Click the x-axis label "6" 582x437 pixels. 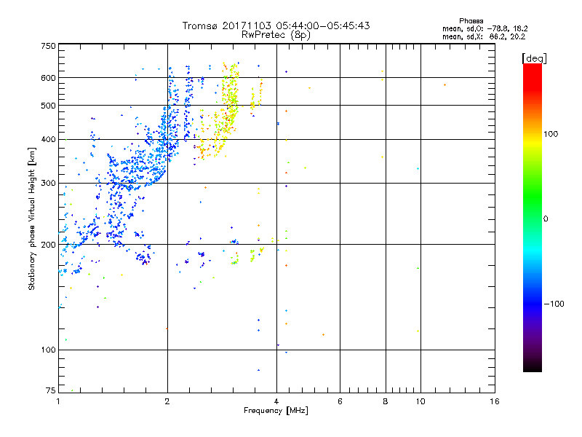click(340, 401)
